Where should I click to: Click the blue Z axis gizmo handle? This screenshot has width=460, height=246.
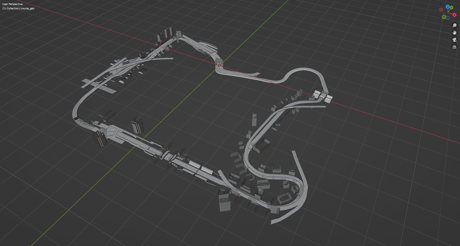448,7
